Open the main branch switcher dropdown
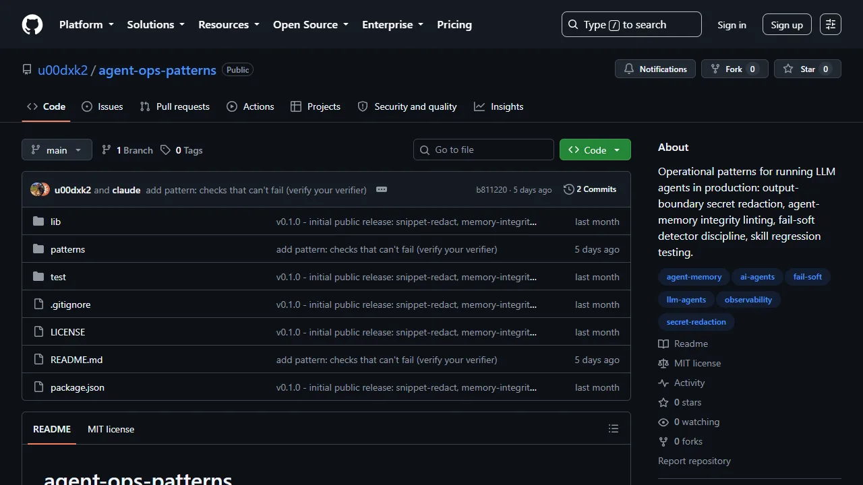 click(57, 150)
